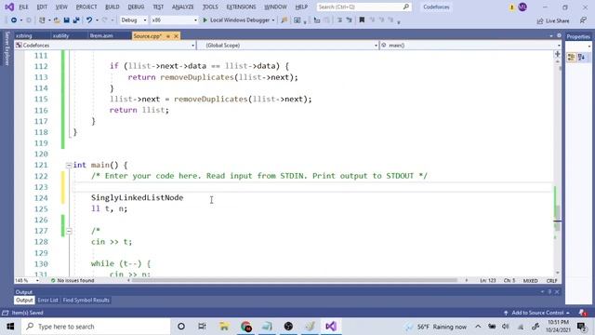Viewport: 595px width, 335px height.
Task: Open Chrome from the taskbar
Action: pos(245,327)
